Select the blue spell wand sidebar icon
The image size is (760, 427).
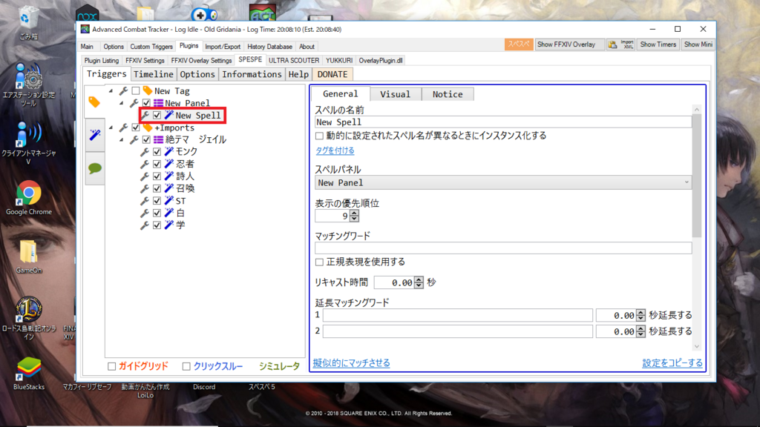95,135
